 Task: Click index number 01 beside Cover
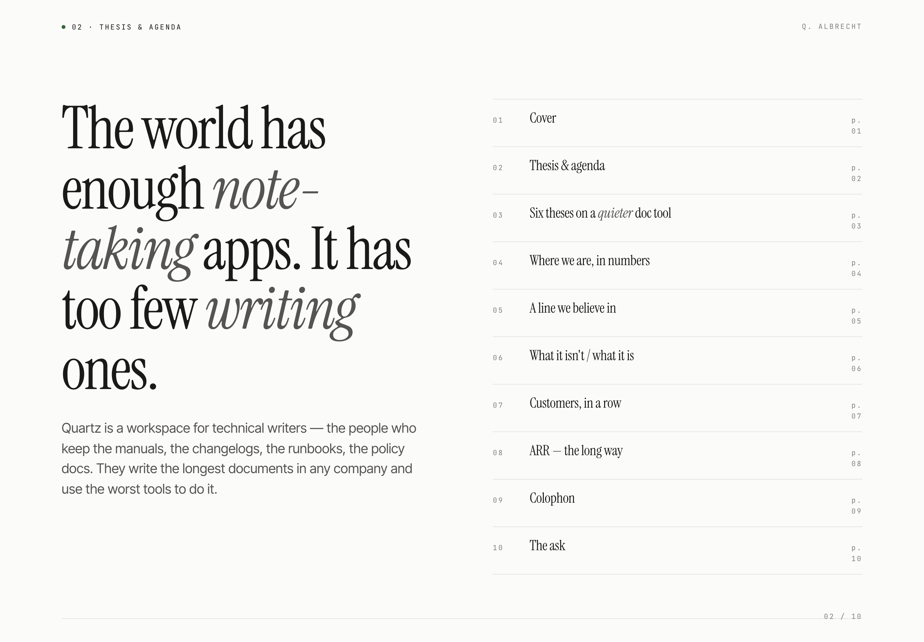tap(498, 120)
